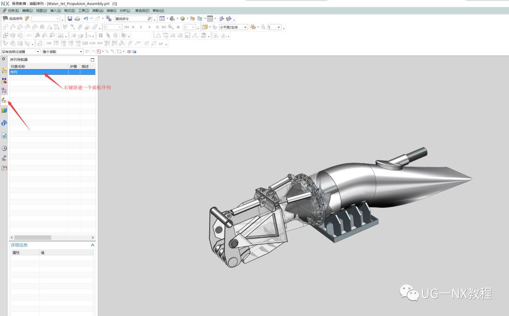
Task: Open the History clock sidebar icon
Action: click(4, 148)
